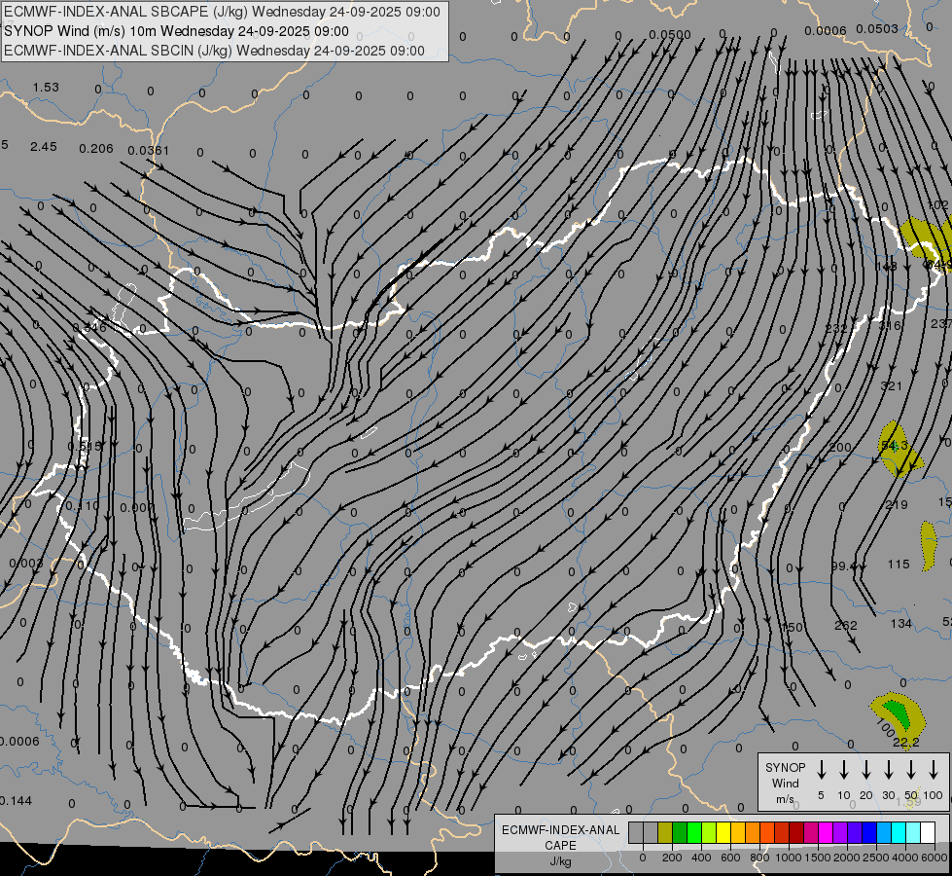Click the map value 219
952x876 pixels.
[897, 504]
